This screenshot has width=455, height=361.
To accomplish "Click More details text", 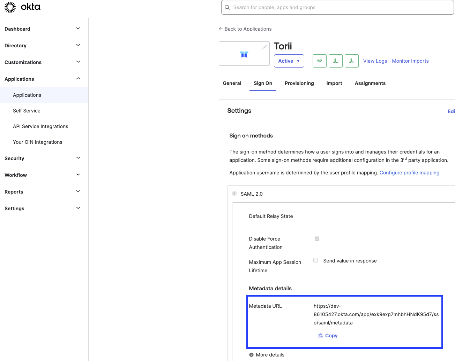I will (x=270, y=355).
